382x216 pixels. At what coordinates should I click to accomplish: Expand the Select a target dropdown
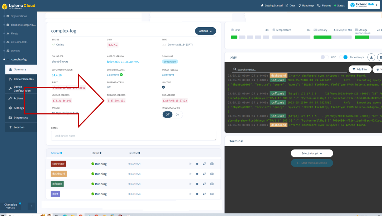(x=312, y=153)
